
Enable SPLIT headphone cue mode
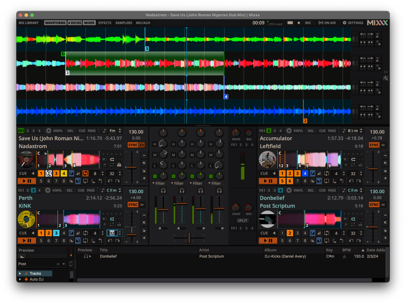point(242,220)
